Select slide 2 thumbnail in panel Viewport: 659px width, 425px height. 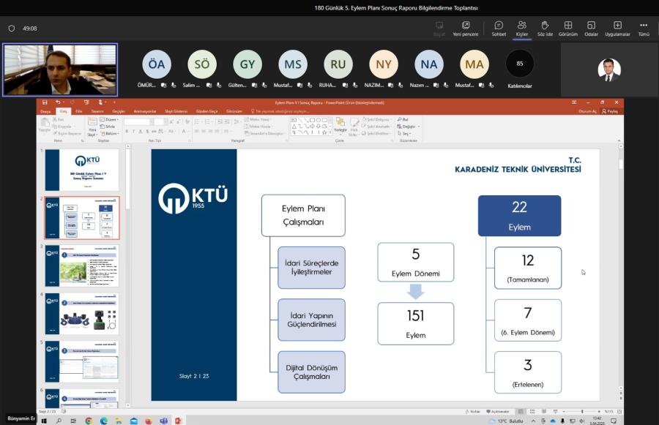(82, 218)
